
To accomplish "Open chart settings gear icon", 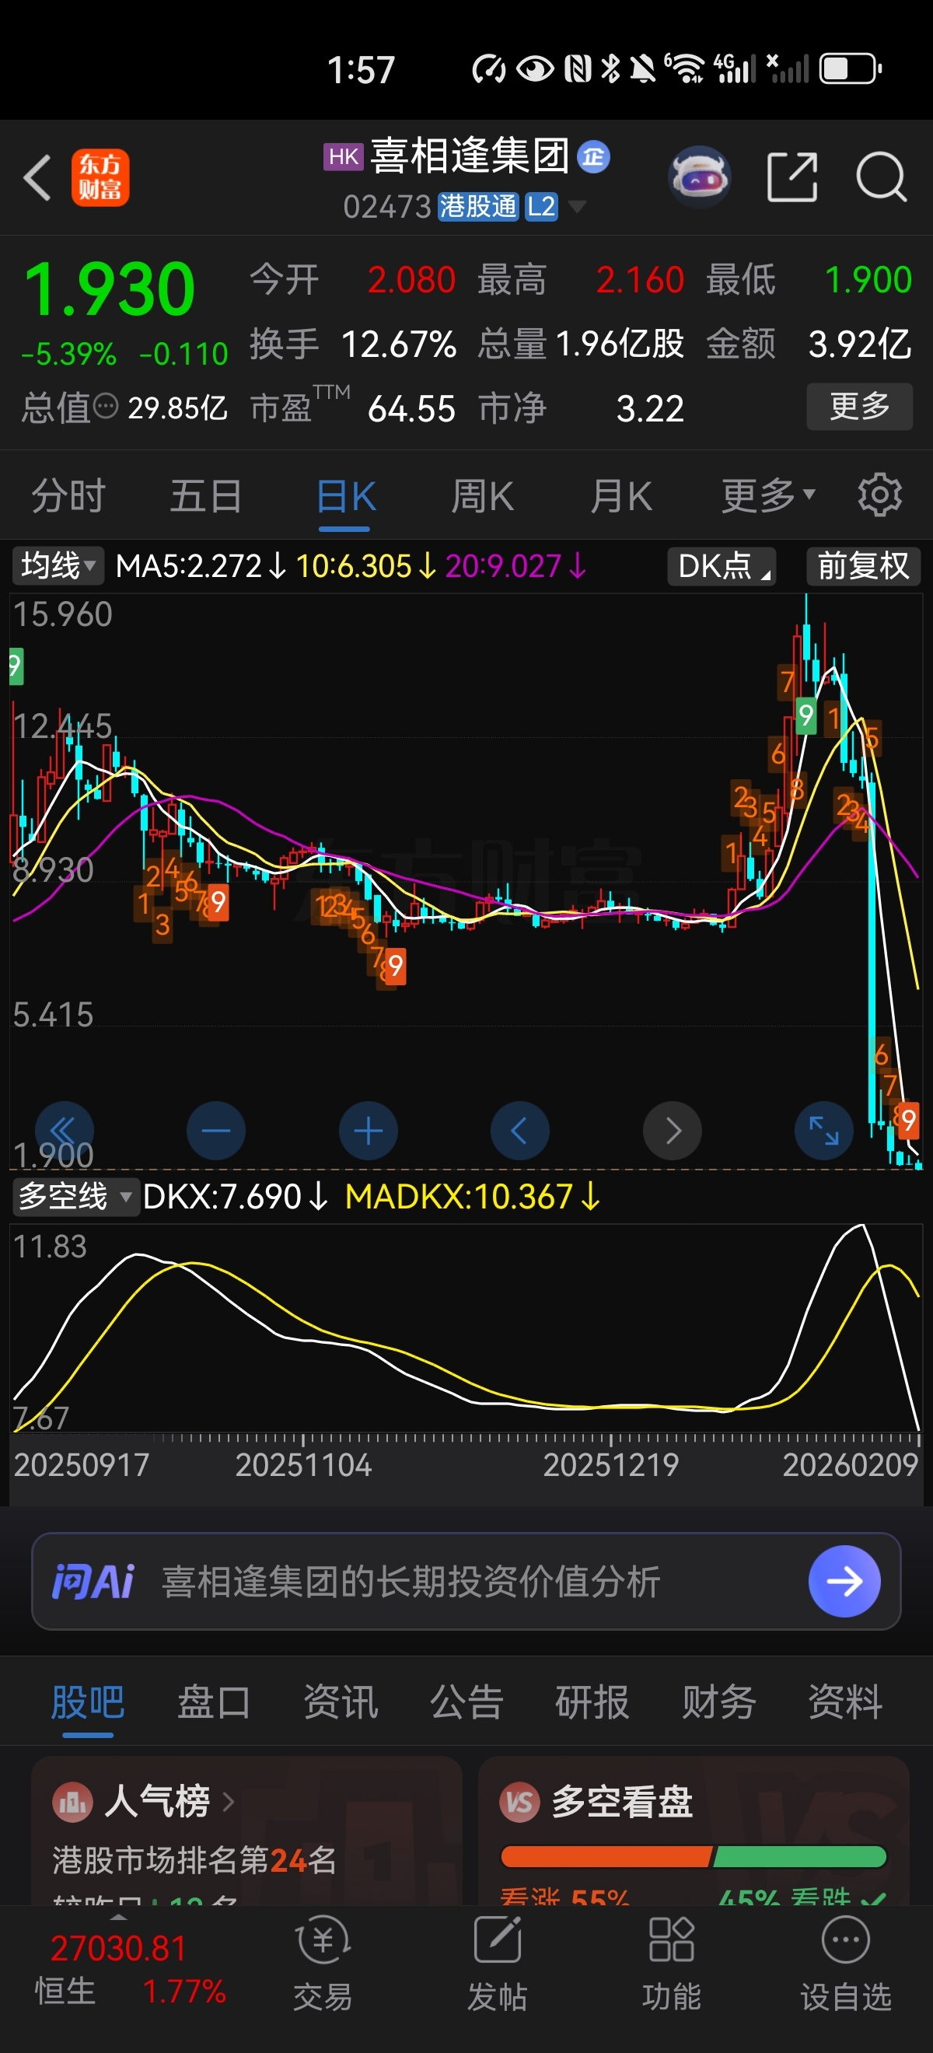I will (879, 495).
